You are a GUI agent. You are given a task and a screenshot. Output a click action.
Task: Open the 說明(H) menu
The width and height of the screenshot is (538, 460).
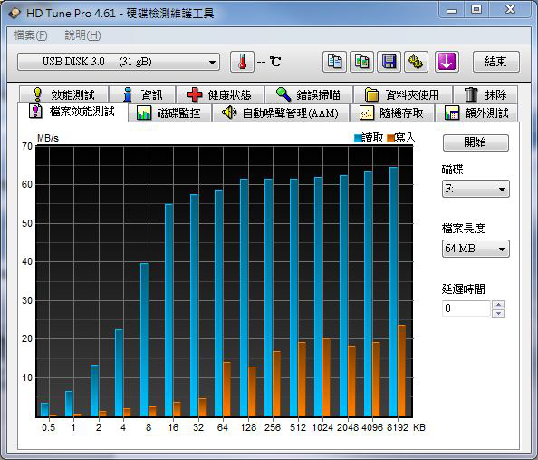click(x=82, y=35)
